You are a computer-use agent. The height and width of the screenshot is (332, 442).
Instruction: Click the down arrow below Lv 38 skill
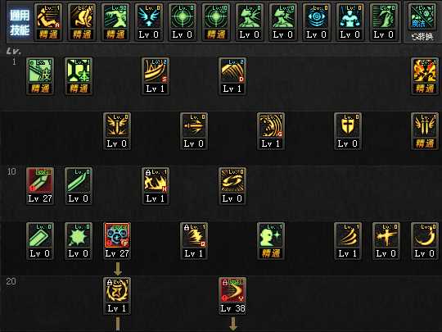(x=232, y=324)
